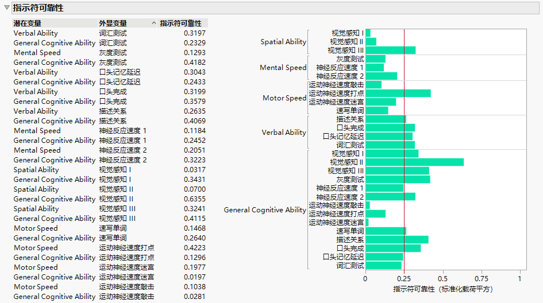Click the 0.5 axis tick label
This screenshot has height=303, width=543.
(442, 279)
